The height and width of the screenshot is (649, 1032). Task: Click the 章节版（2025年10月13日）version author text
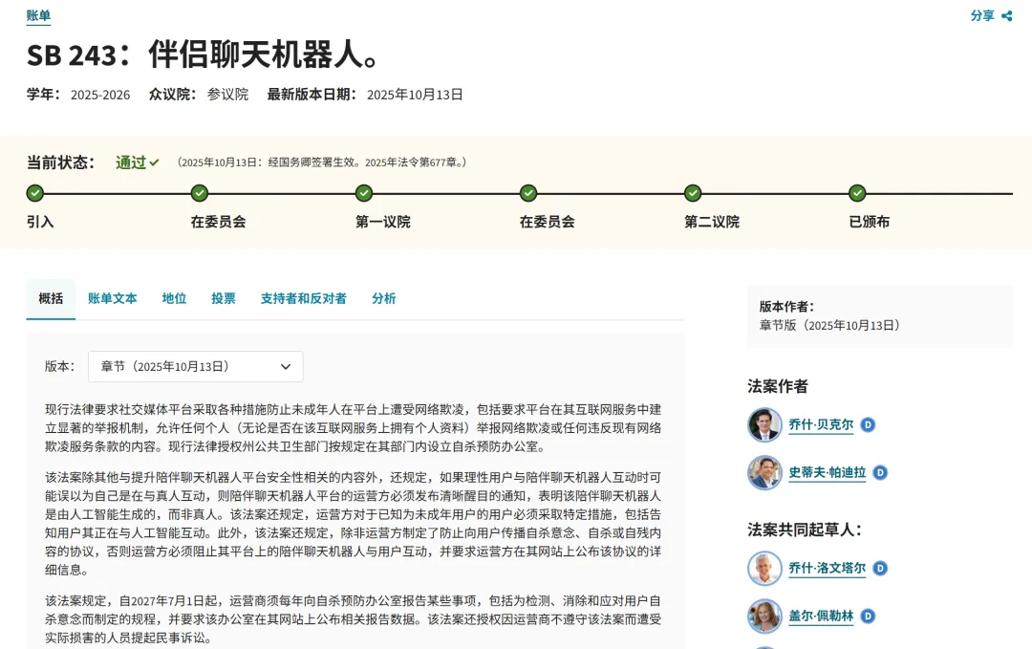click(x=829, y=325)
